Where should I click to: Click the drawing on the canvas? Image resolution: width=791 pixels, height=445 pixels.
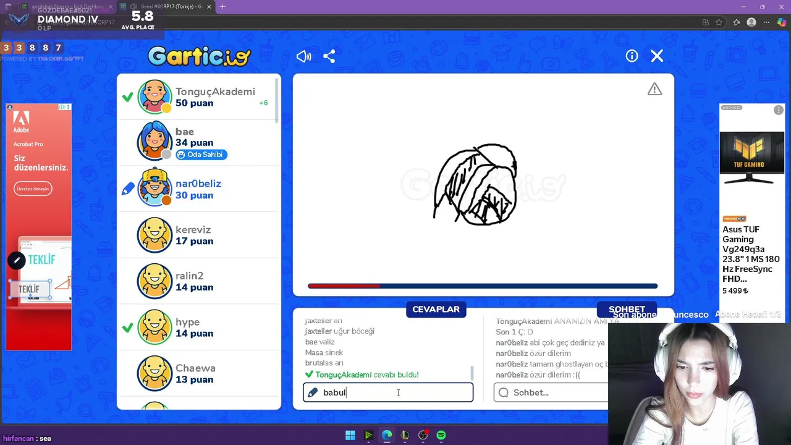click(x=475, y=184)
